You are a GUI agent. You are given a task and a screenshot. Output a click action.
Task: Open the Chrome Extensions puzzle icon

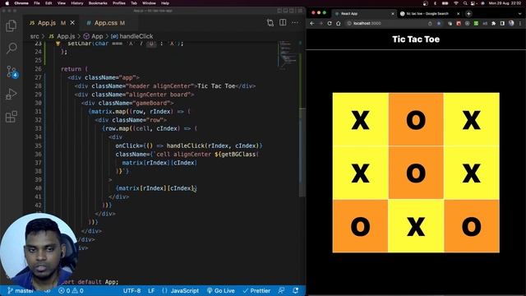point(493,24)
